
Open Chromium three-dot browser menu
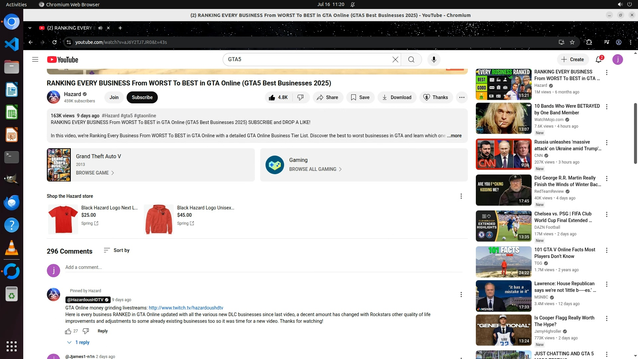click(x=630, y=42)
